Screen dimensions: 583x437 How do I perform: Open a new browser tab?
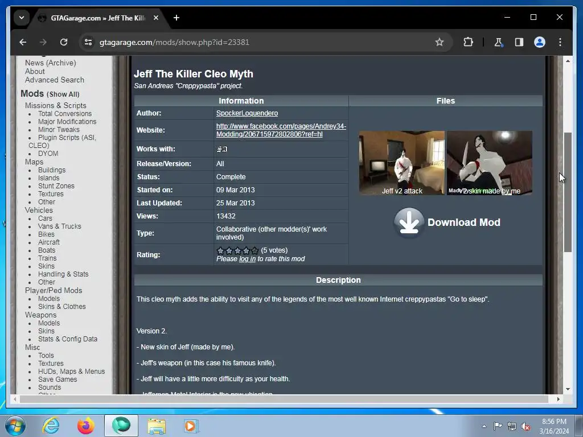[x=176, y=18]
